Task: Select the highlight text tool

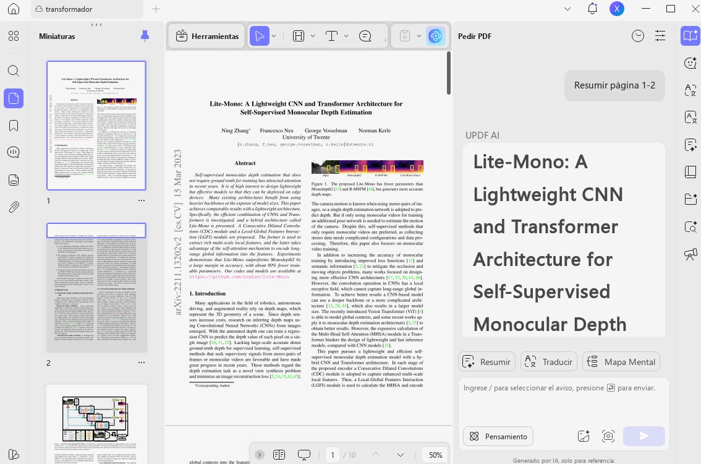Action: point(299,36)
